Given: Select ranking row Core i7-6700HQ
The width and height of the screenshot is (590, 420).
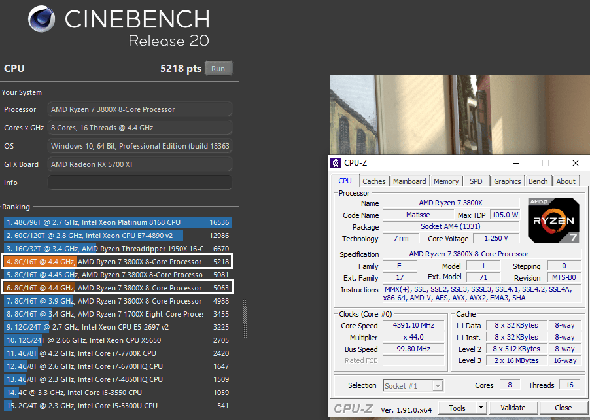Looking at the screenshot, I should 118,366.
